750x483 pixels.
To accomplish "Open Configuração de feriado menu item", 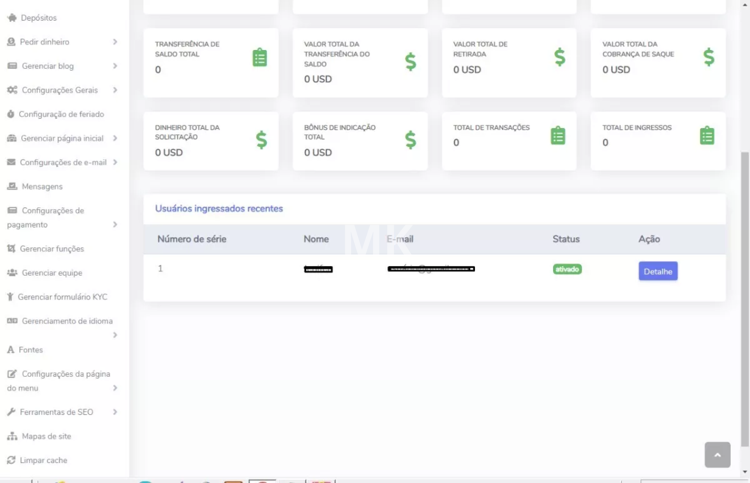I will click(61, 114).
